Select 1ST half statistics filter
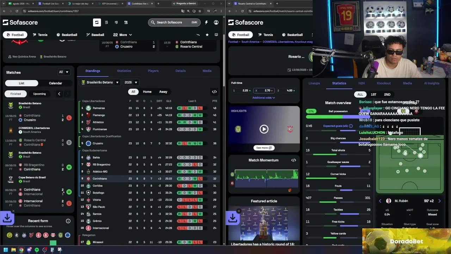The height and width of the screenshot is (254, 451). click(x=373, y=95)
